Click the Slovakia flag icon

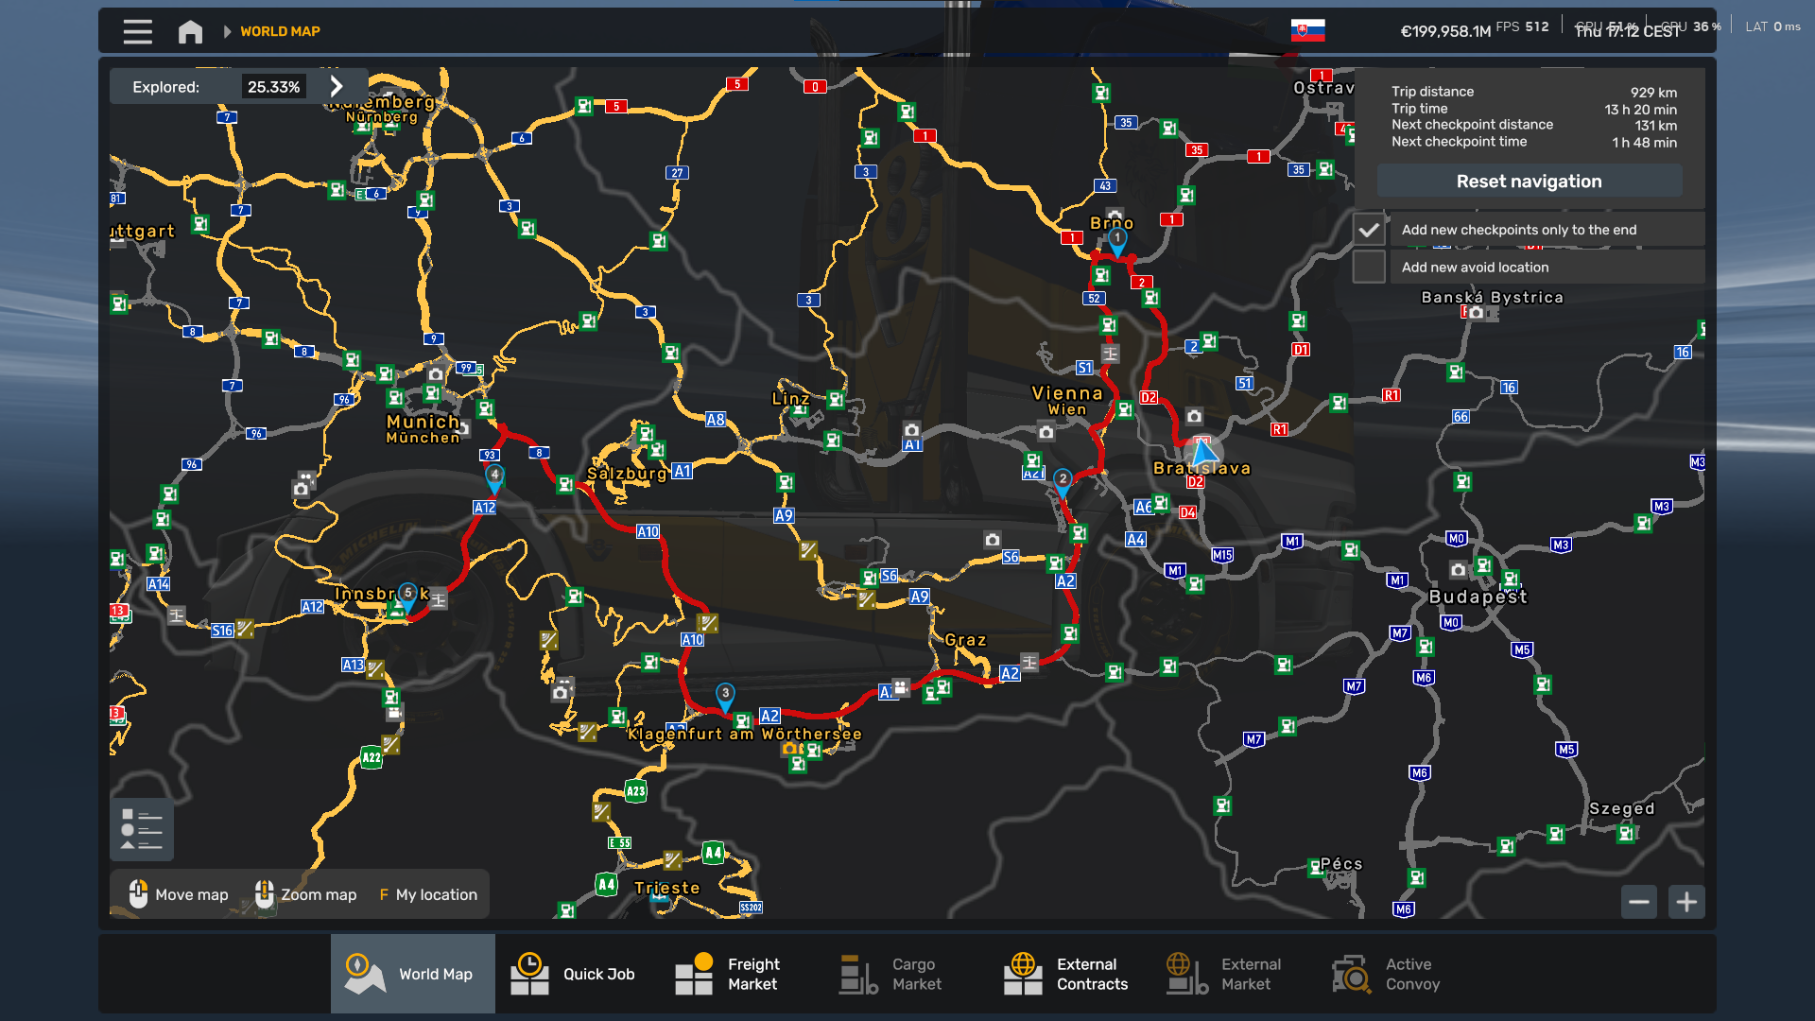1307,30
